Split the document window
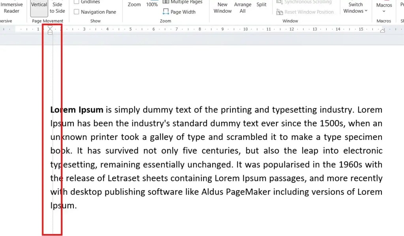The width and height of the screenshot is (404, 236). [261, 5]
